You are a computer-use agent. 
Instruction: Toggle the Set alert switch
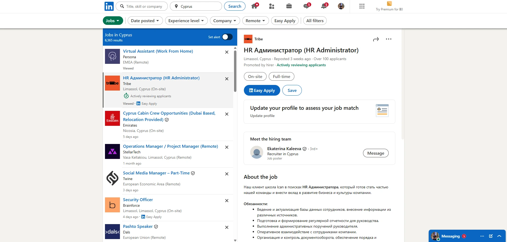click(x=227, y=37)
